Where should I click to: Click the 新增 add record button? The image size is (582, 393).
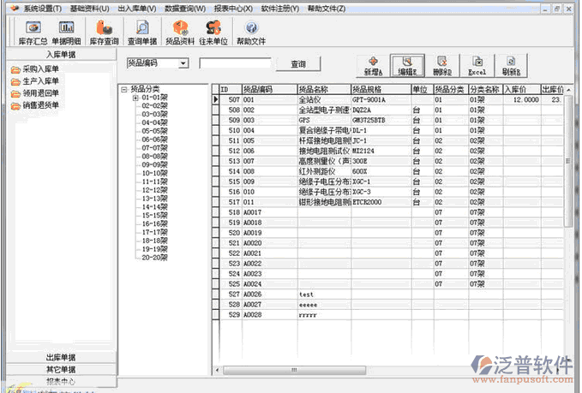372,66
